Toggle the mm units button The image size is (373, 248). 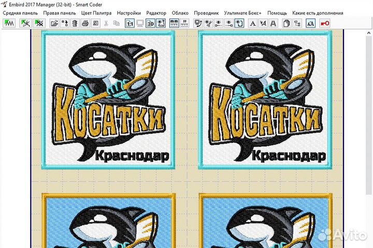pos(174,23)
